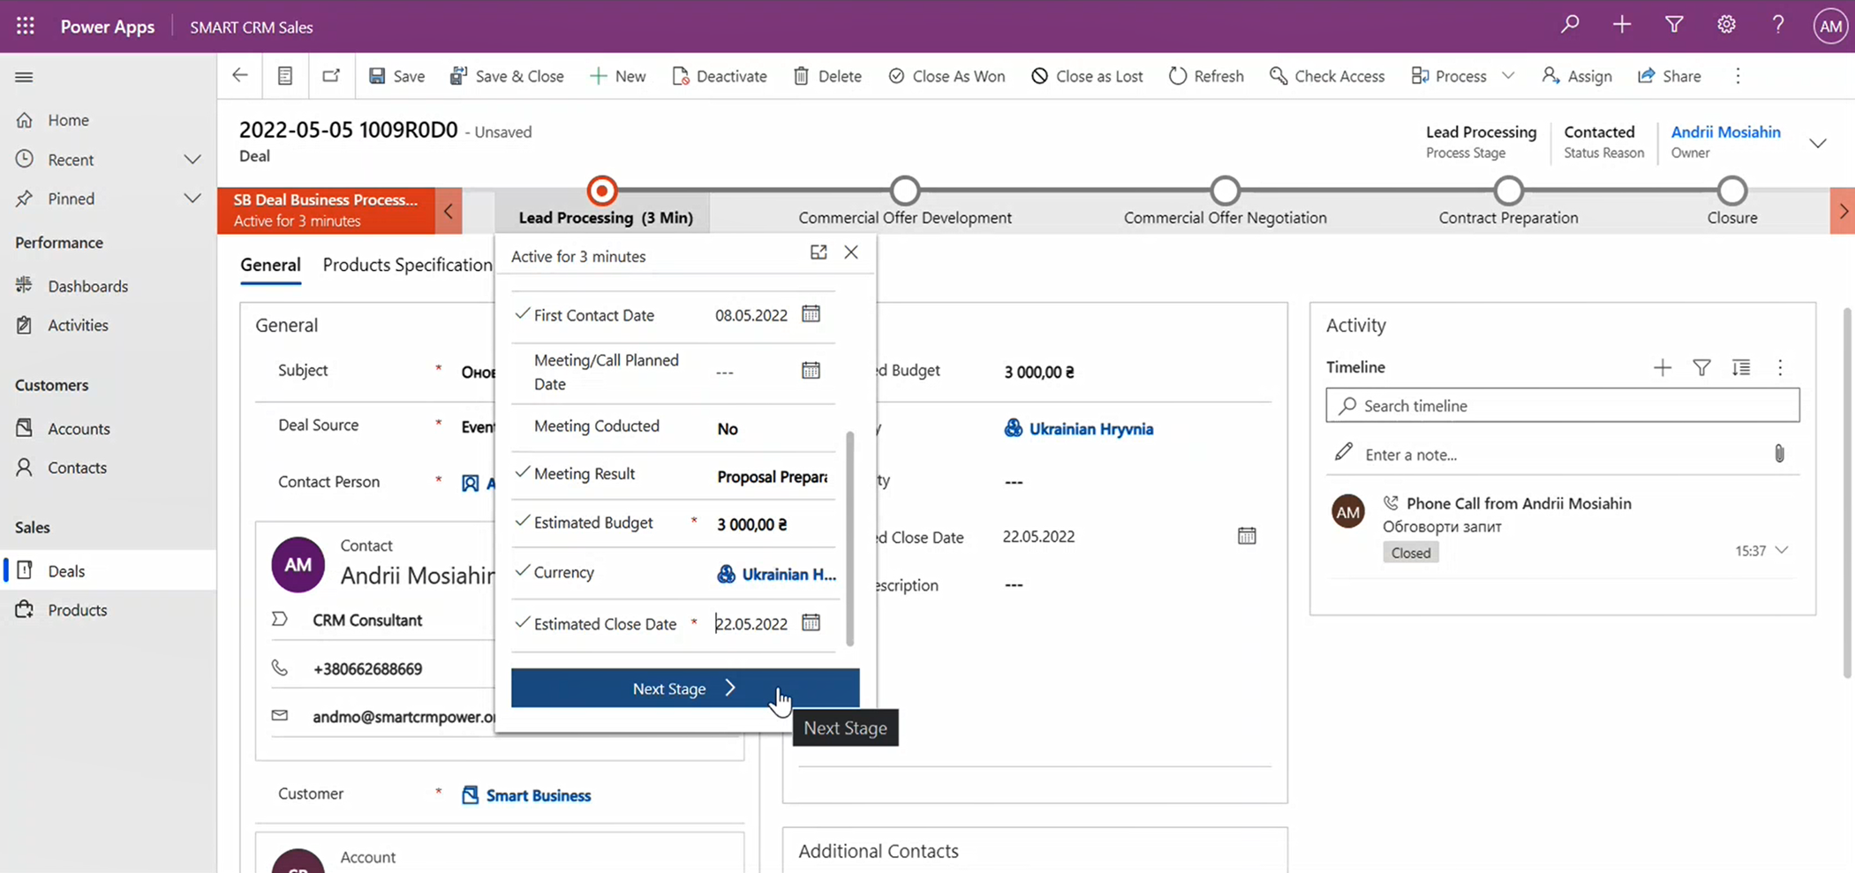
Task: Open more commands vertical ellipsis
Action: coord(1738,76)
